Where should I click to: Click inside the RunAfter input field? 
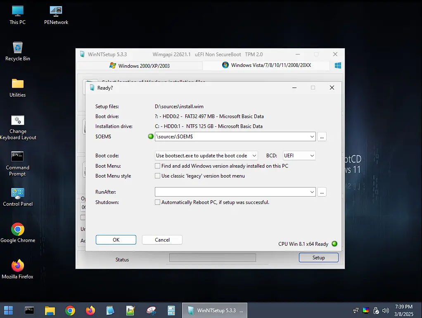pos(227,192)
